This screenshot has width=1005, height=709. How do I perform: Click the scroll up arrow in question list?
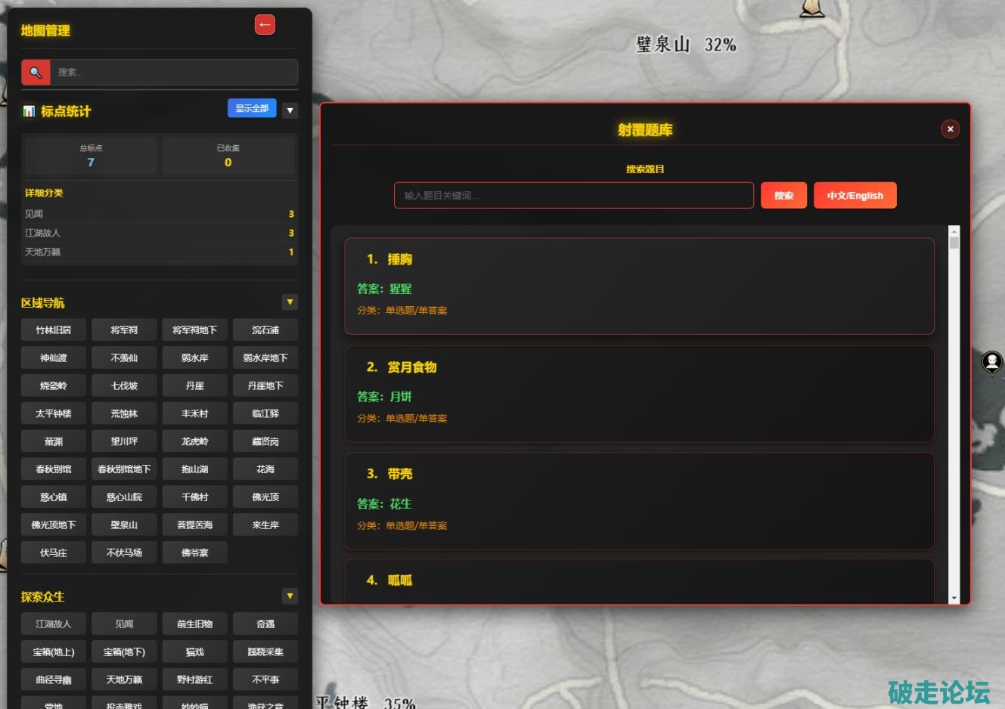point(954,231)
